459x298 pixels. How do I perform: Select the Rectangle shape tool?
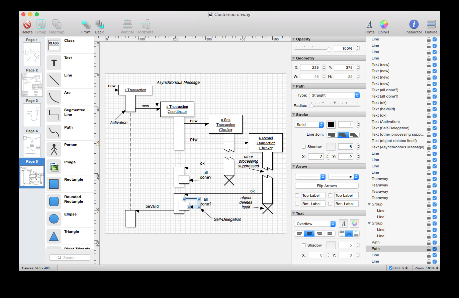pyautogui.click(x=54, y=184)
